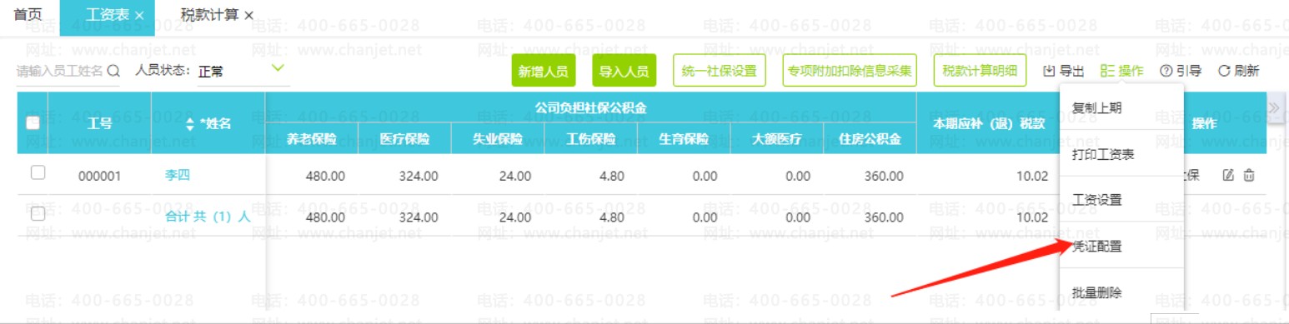Choose 复制上期 from the dropdown menu
The image size is (1289, 324).
1121,107
